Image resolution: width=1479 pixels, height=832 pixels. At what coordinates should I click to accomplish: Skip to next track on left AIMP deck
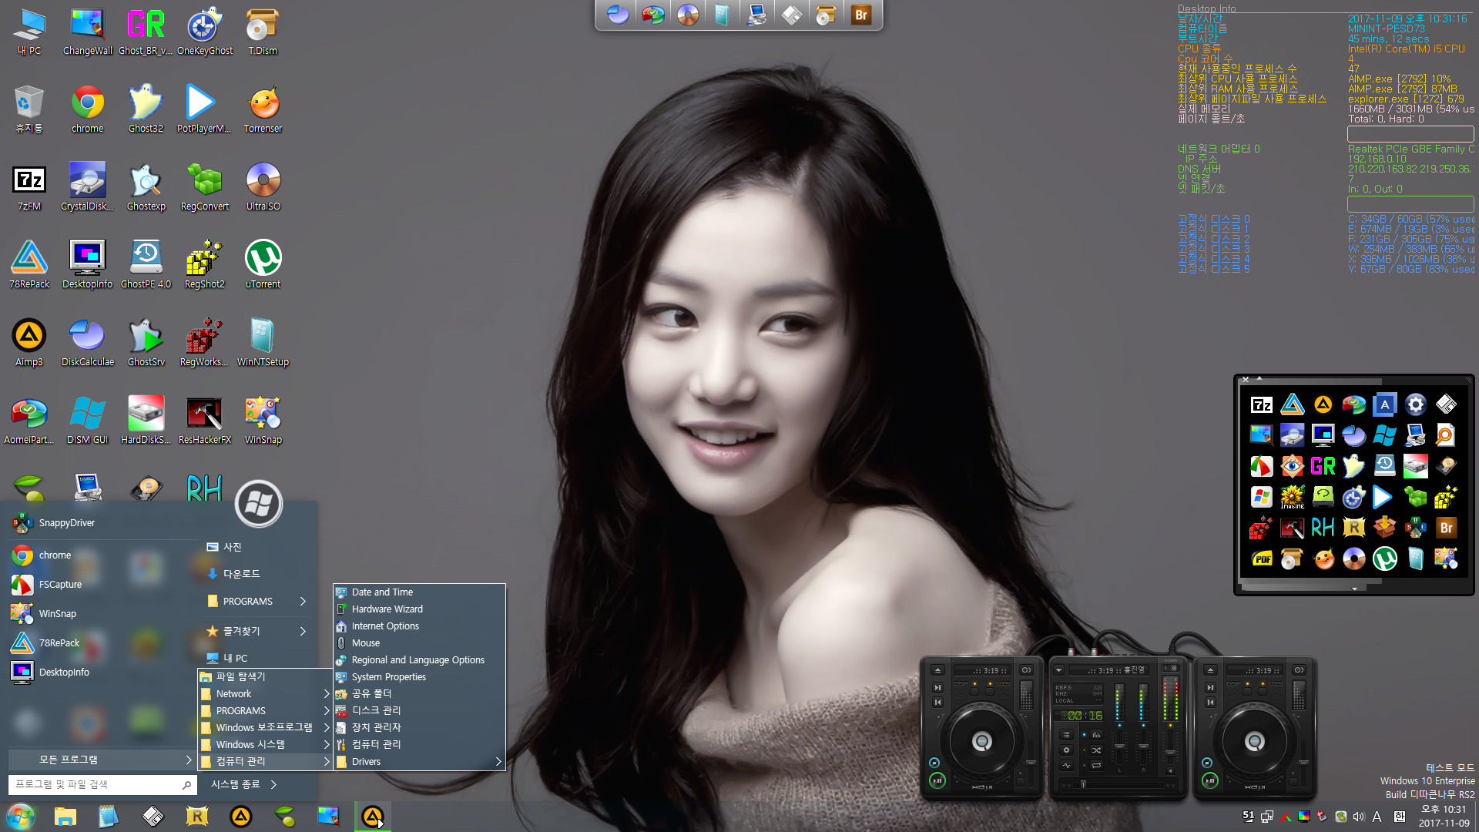click(937, 687)
